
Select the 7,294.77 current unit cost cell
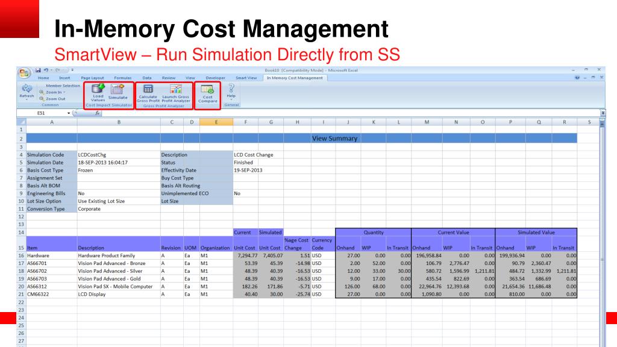[x=246, y=255]
